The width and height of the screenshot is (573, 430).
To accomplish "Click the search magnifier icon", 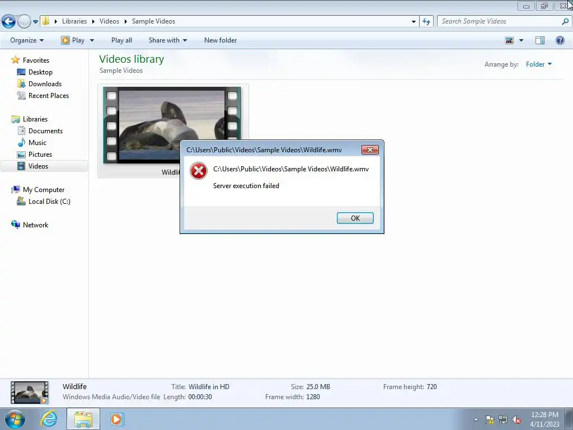I will click(565, 21).
